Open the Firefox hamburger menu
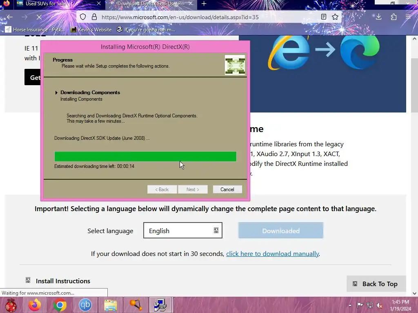 click(x=408, y=17)
